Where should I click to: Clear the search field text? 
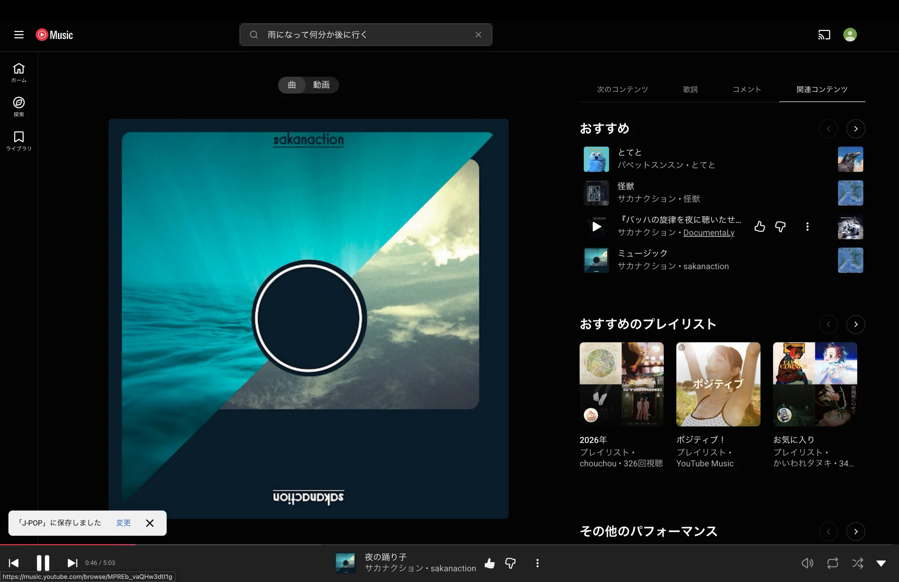pos(478,35)
